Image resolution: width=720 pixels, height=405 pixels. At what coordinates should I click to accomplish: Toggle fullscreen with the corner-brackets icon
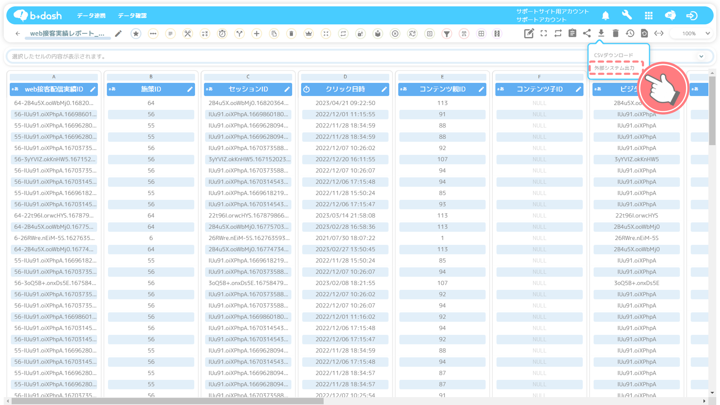[x=544, y=33]
